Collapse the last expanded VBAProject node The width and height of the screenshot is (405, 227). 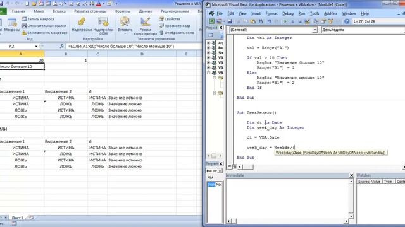point(209,73)
